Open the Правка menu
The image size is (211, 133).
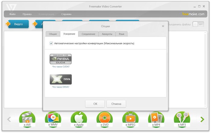click(27, 14)
